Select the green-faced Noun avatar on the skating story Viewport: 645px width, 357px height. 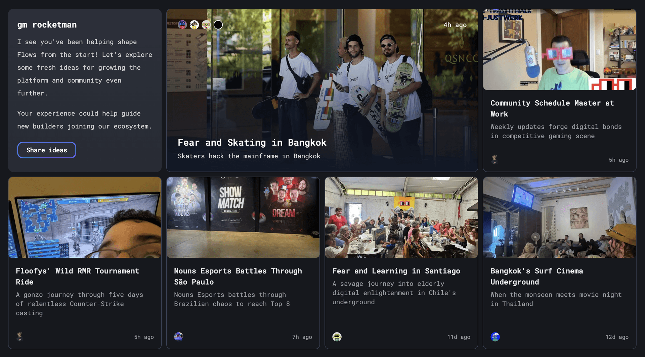(x=206, y=24)
